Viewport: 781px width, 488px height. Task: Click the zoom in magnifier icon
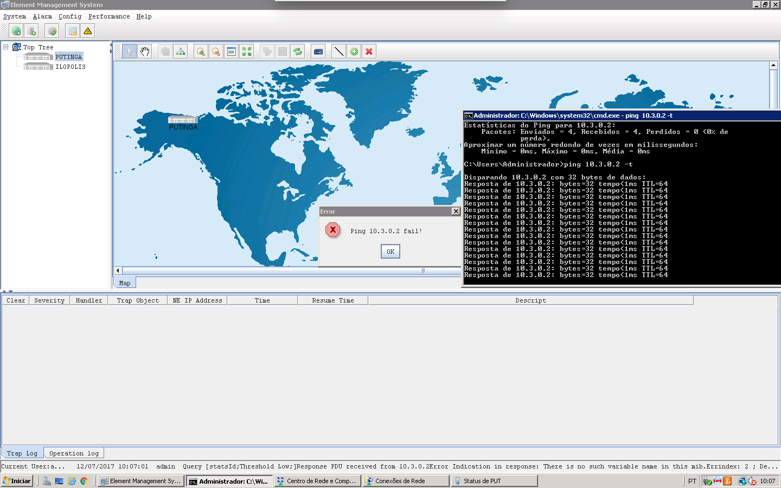[x=201, y=52]
